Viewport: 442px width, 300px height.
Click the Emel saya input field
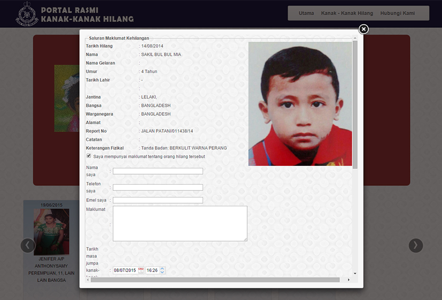click(x=158, y=200)
